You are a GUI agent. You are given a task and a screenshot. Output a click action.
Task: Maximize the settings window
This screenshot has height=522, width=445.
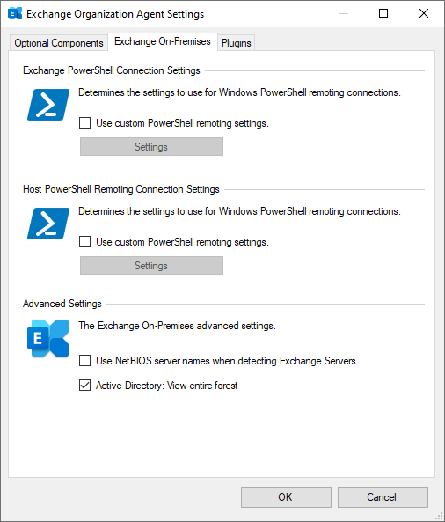click(383, 13)
